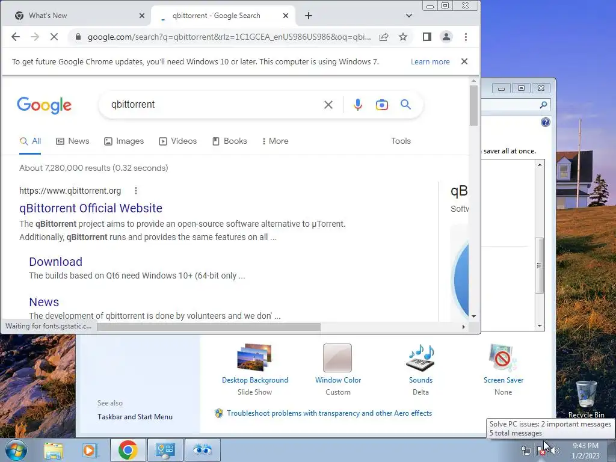This screenshot has width=616, height=462.
Task: Switch to Control Panel taskbar button
Action: tap(165, 450)
